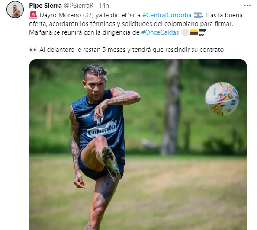Open the tweet via the 14h timestamp
This screenshot has width=257, height=230.
pos(104,6)
